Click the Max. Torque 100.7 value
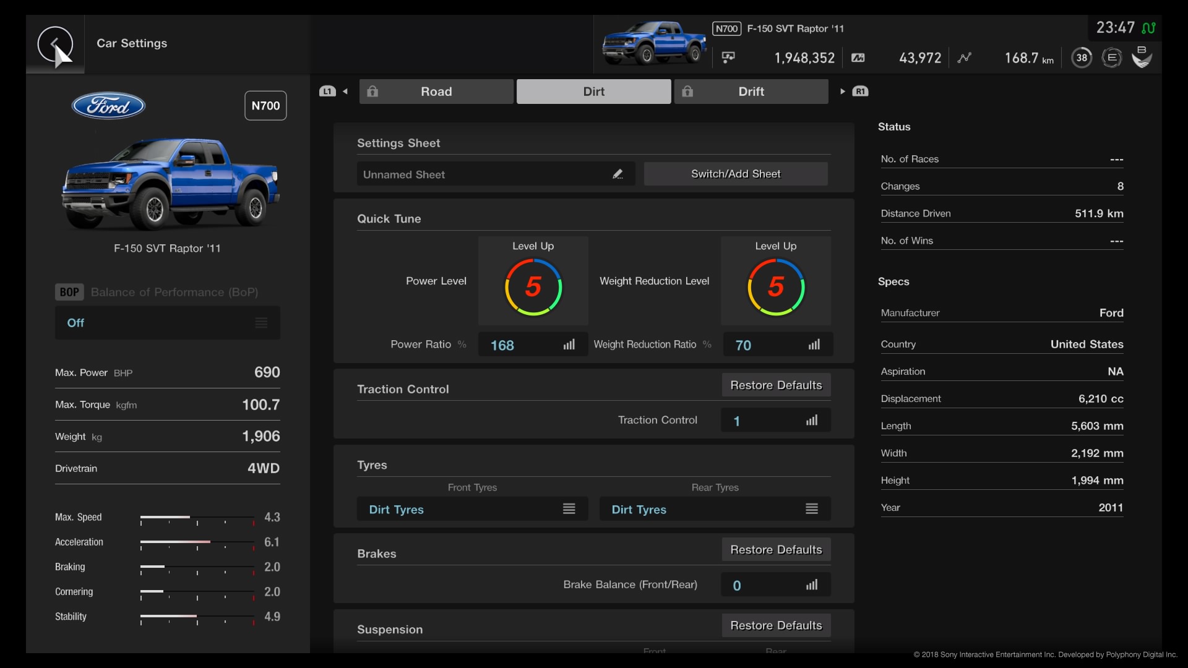 260,405
